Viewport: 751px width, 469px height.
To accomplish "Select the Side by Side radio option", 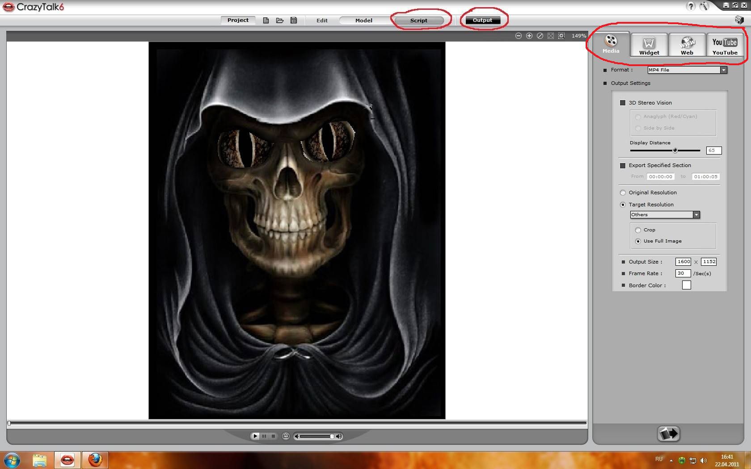I will coord(638,128).
